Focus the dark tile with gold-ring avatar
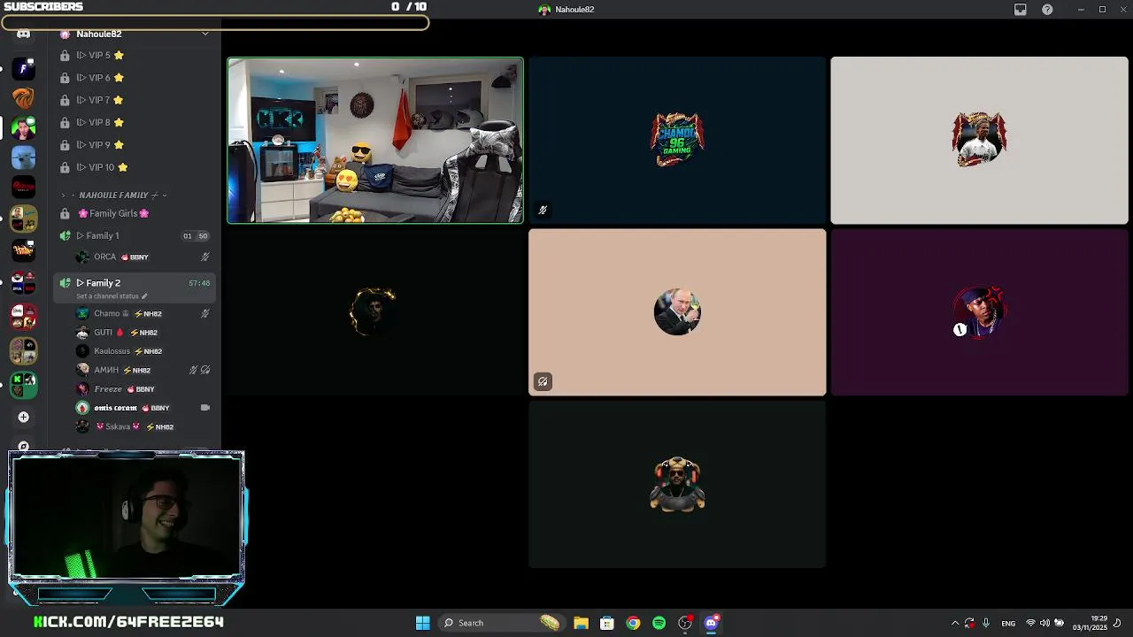 pos(375,312)
